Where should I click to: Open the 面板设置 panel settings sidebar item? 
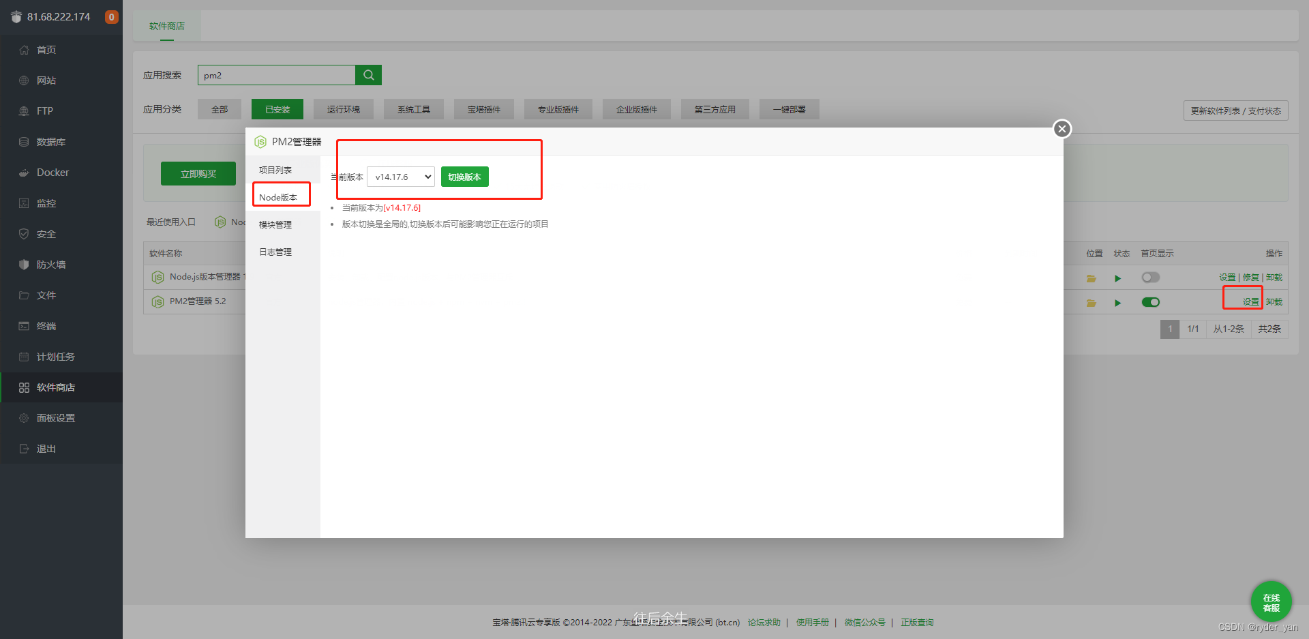click(61, 418)
